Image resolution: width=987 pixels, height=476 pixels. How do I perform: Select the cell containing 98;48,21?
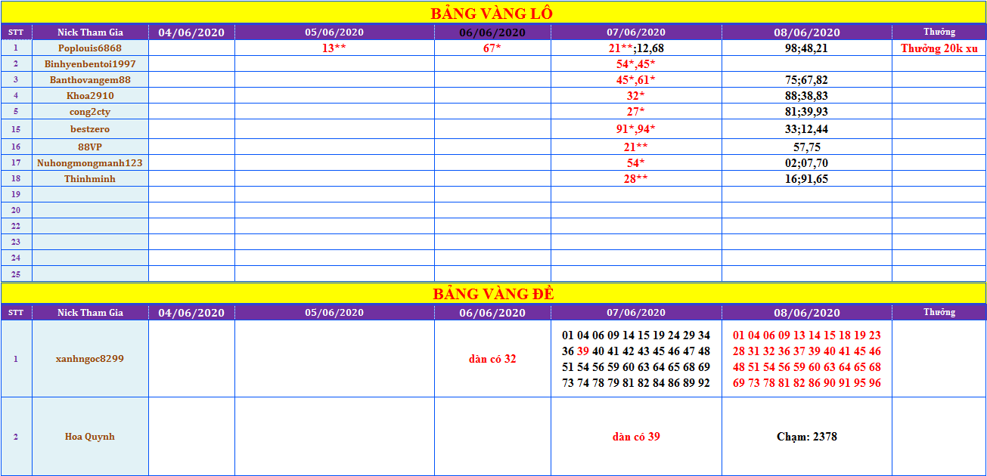click(806, 48)
